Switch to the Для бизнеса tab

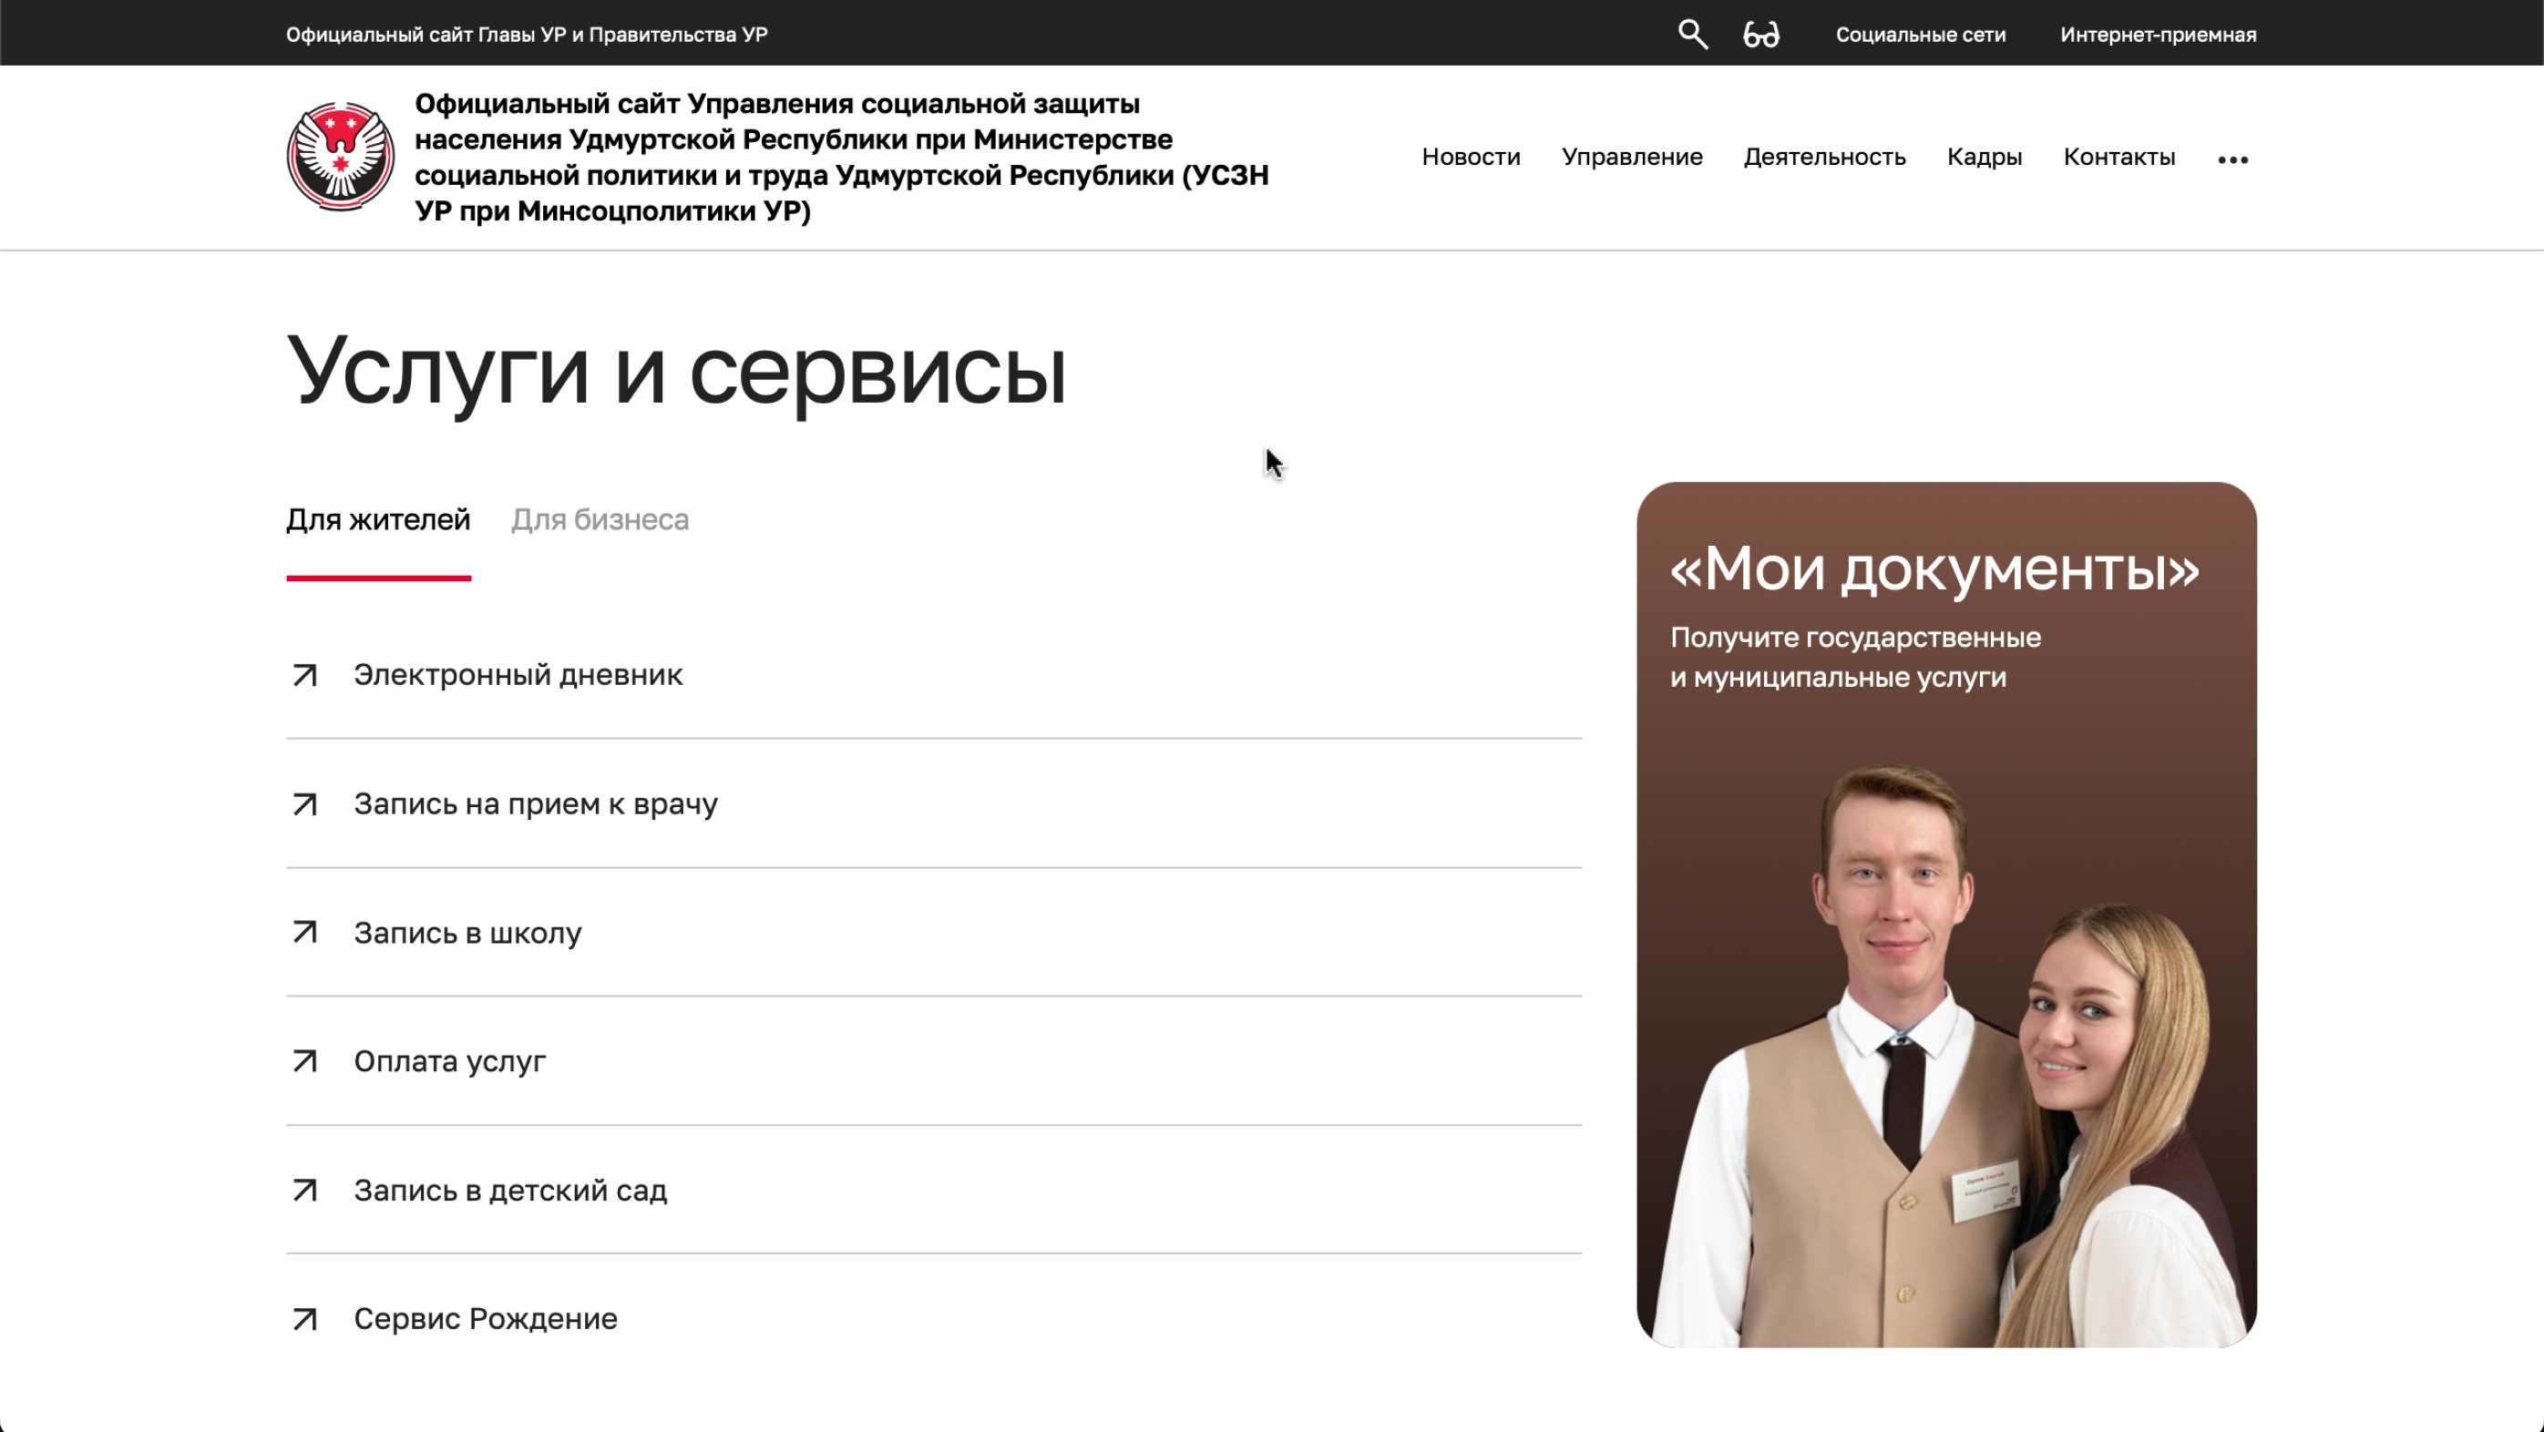600,519
